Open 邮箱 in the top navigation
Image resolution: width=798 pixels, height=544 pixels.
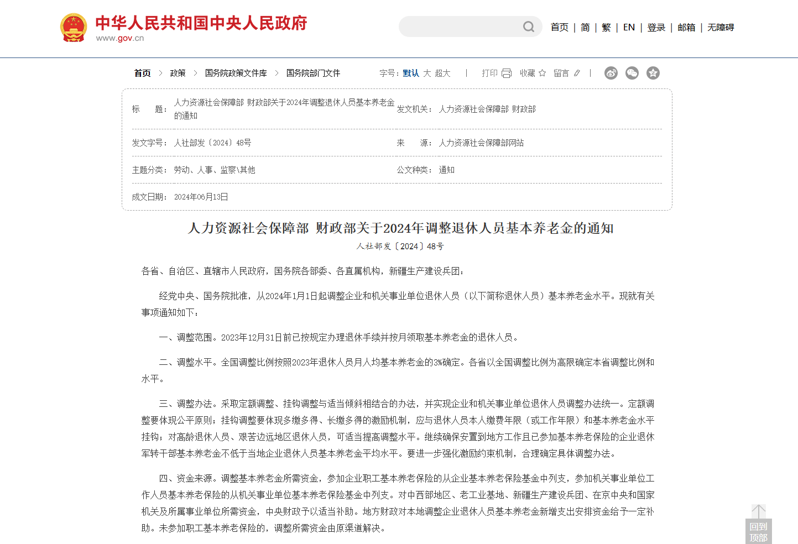coord(686,27)
